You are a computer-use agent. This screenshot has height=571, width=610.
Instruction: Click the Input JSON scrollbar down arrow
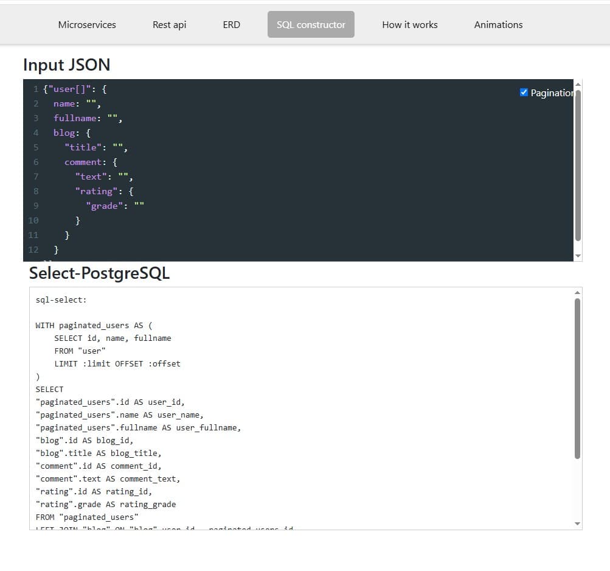pos(578,256)
